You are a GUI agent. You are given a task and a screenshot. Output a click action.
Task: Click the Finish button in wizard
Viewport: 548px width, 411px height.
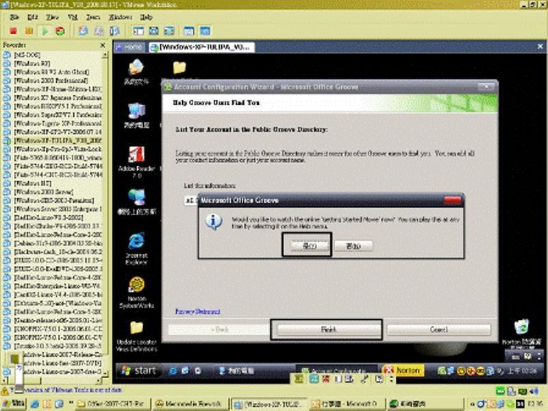pyautogui.click(x=327, y=329)
